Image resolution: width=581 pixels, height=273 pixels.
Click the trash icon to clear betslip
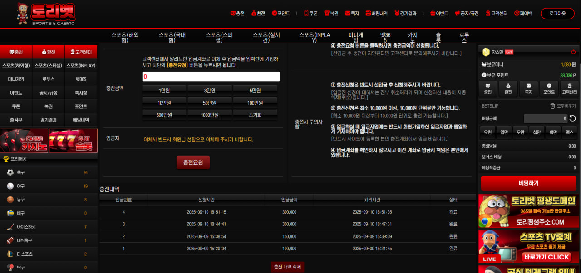click(552, 106)
